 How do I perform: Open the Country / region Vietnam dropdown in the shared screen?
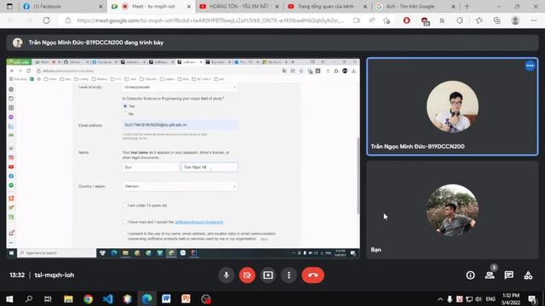180,186
